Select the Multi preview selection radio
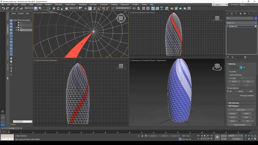This screenshot has width=258, height=145. [x=248, y=91]
